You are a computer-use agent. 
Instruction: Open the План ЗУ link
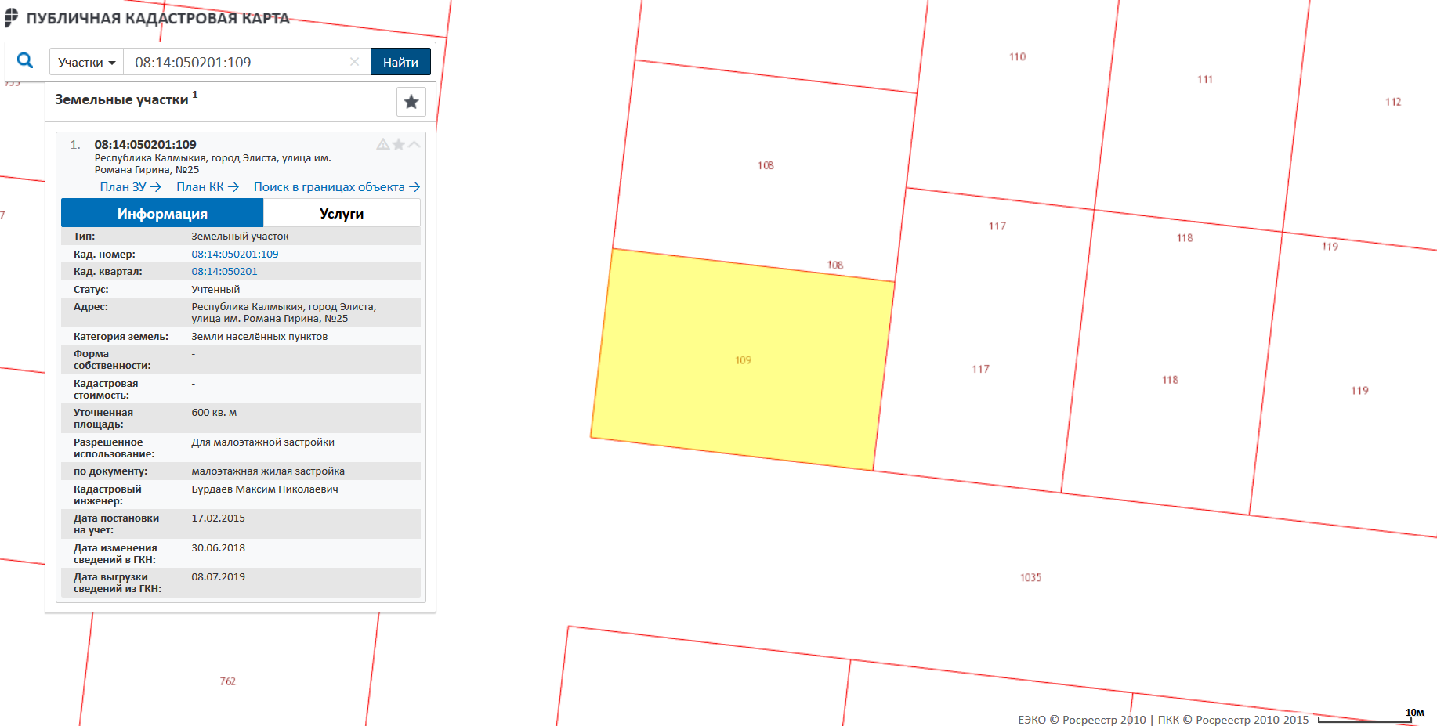[131, 187]
